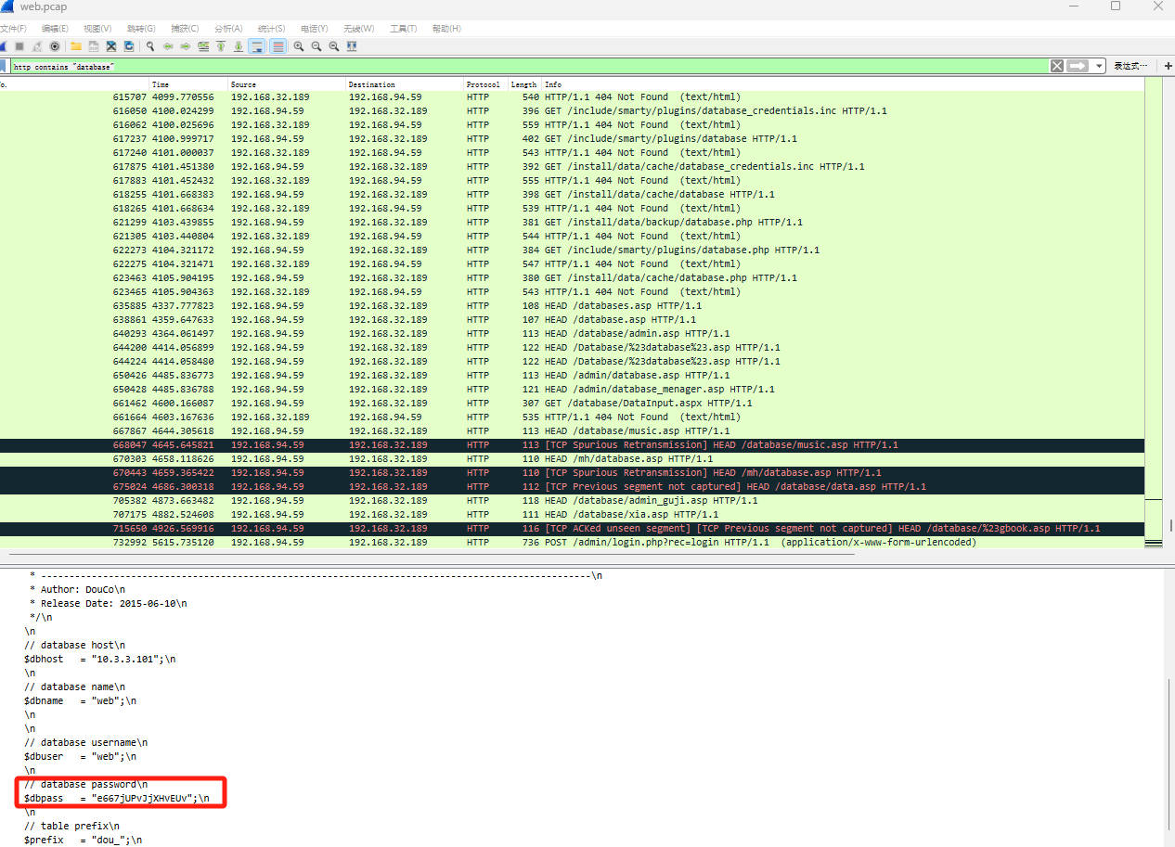Go back in packet history
Image resolution: width=1175 pixels, height=847 pixels.
click(168, 46)
